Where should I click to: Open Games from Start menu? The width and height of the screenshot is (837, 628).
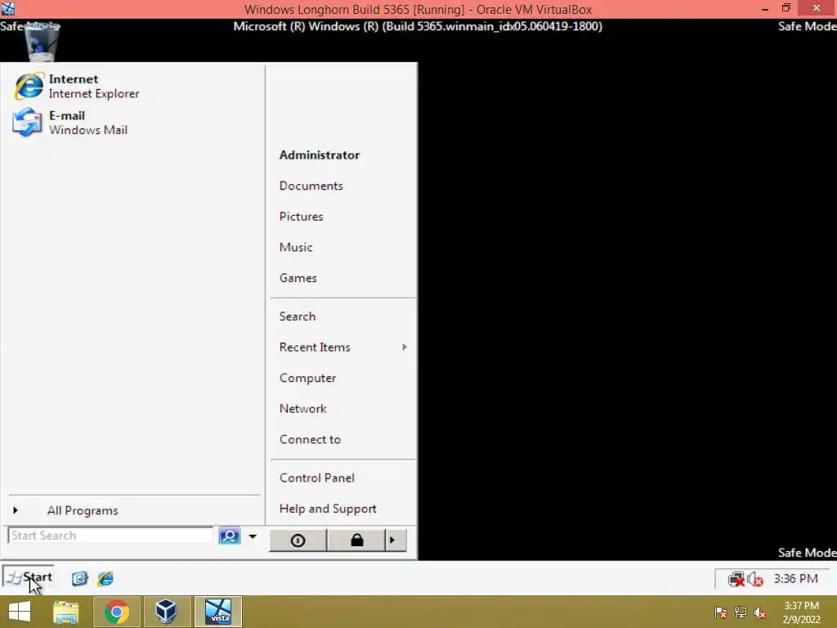pos(298,278)
